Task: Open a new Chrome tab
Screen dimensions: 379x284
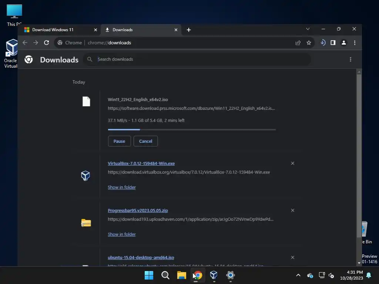Action: tap(189, 30)
